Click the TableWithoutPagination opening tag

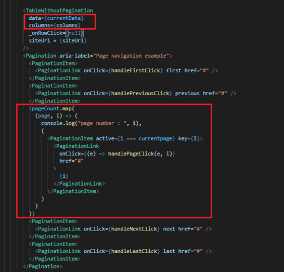[x=58, y=11]
